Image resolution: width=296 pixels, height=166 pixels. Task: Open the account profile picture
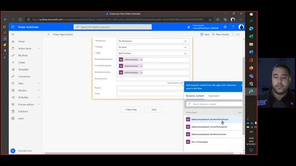pyautogui.click(x=241, y=27)
